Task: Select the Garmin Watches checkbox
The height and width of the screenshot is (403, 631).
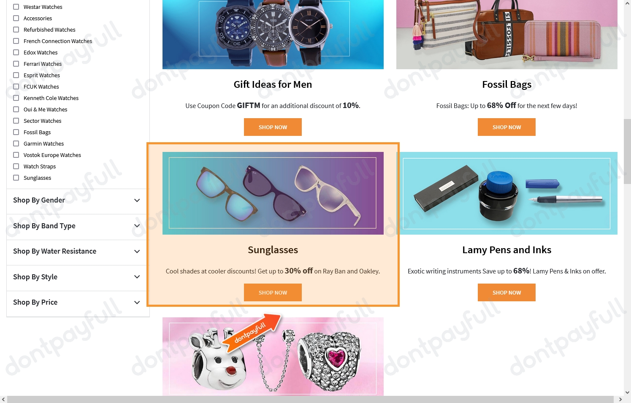Action: (16, 143)
